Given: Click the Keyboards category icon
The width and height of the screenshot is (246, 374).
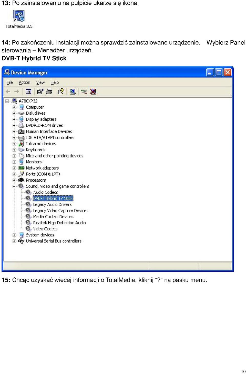Looking at the screenshot, I should tap(22, 150).
